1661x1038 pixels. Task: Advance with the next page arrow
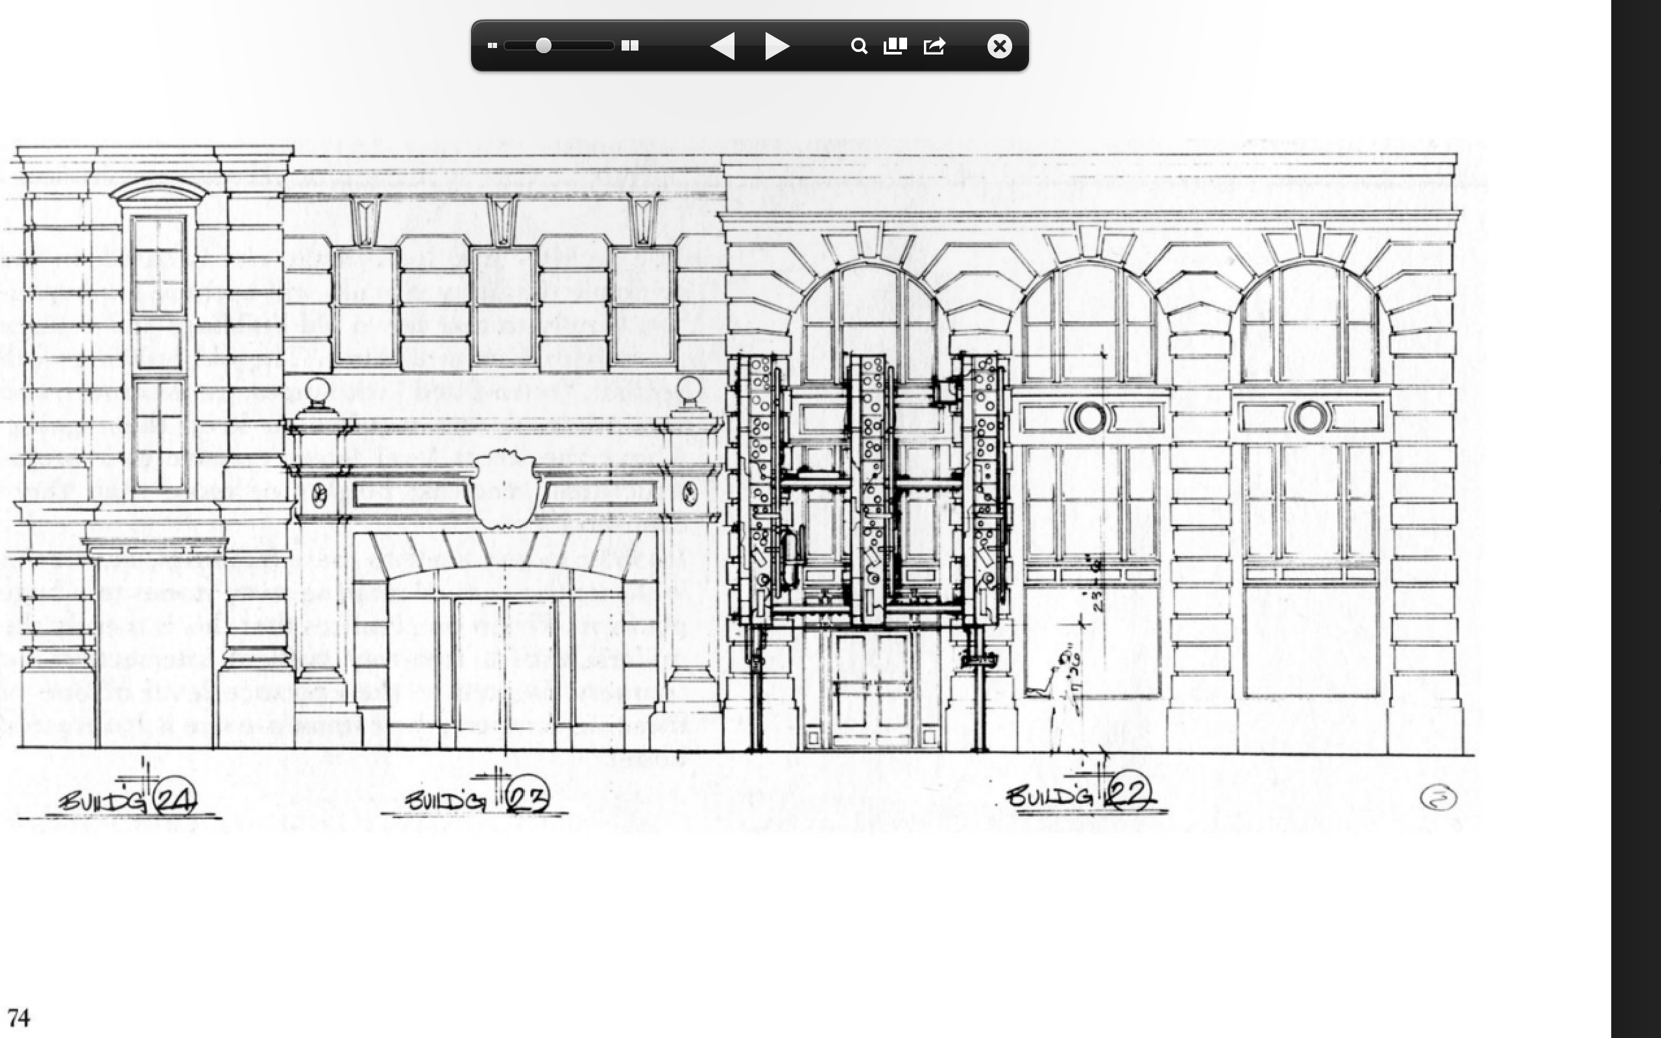[x=777, y=46]
